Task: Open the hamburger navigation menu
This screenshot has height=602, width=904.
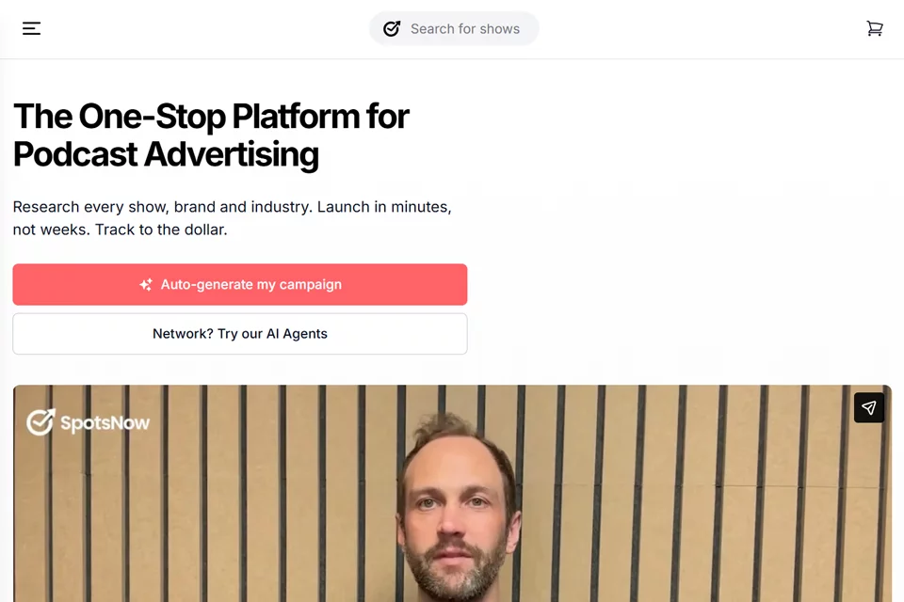Action: point(31,28)
